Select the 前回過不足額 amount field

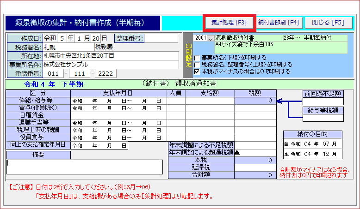323,102
